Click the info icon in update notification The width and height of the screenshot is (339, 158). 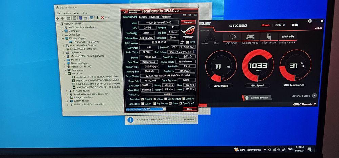tap(131, 120)
